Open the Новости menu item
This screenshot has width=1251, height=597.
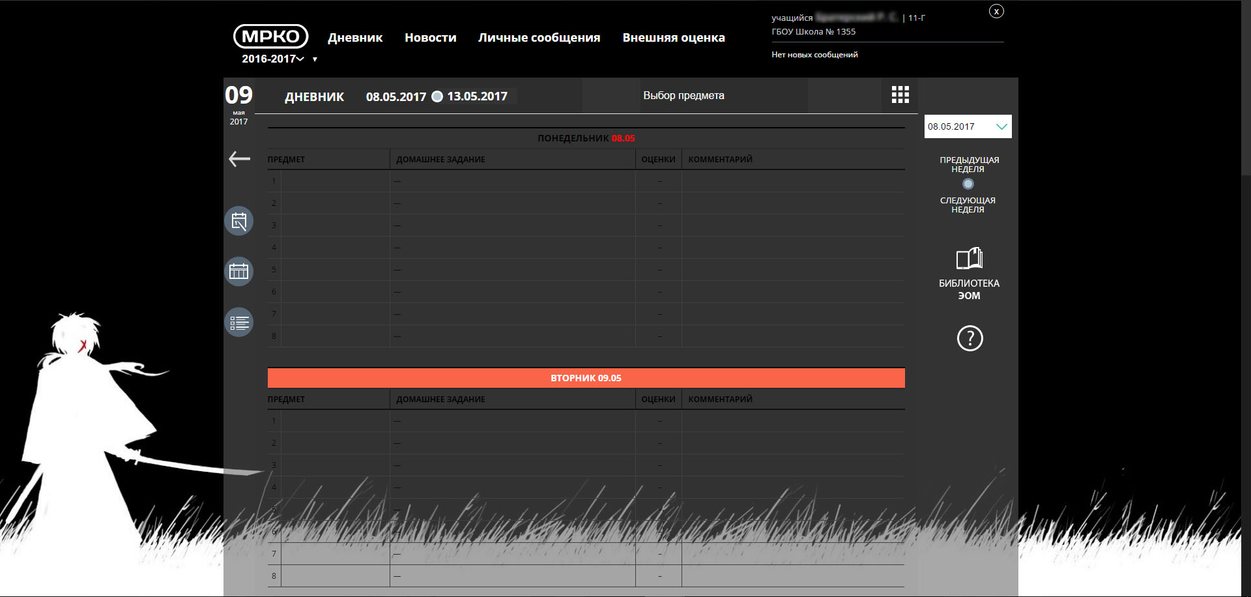pyautogui.click(x=430, y=38)
